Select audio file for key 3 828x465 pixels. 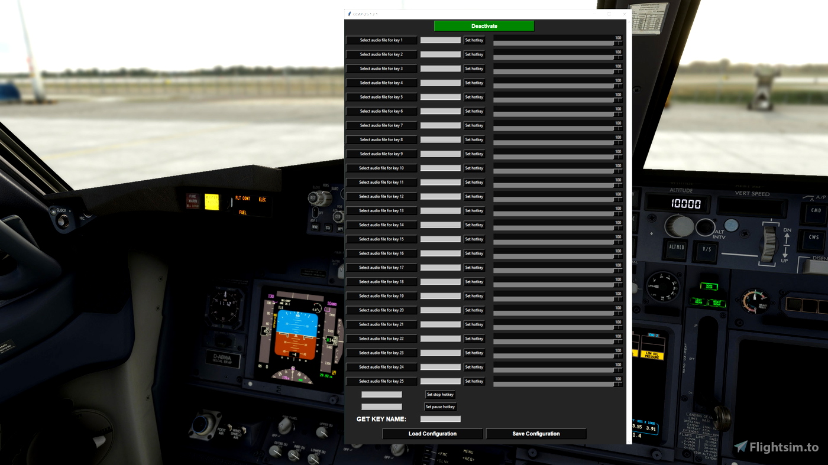(381, 69)
